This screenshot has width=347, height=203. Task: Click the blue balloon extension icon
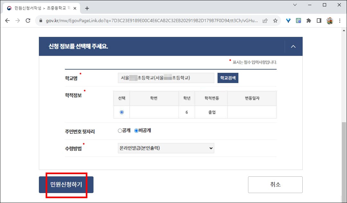click(288, 21)
